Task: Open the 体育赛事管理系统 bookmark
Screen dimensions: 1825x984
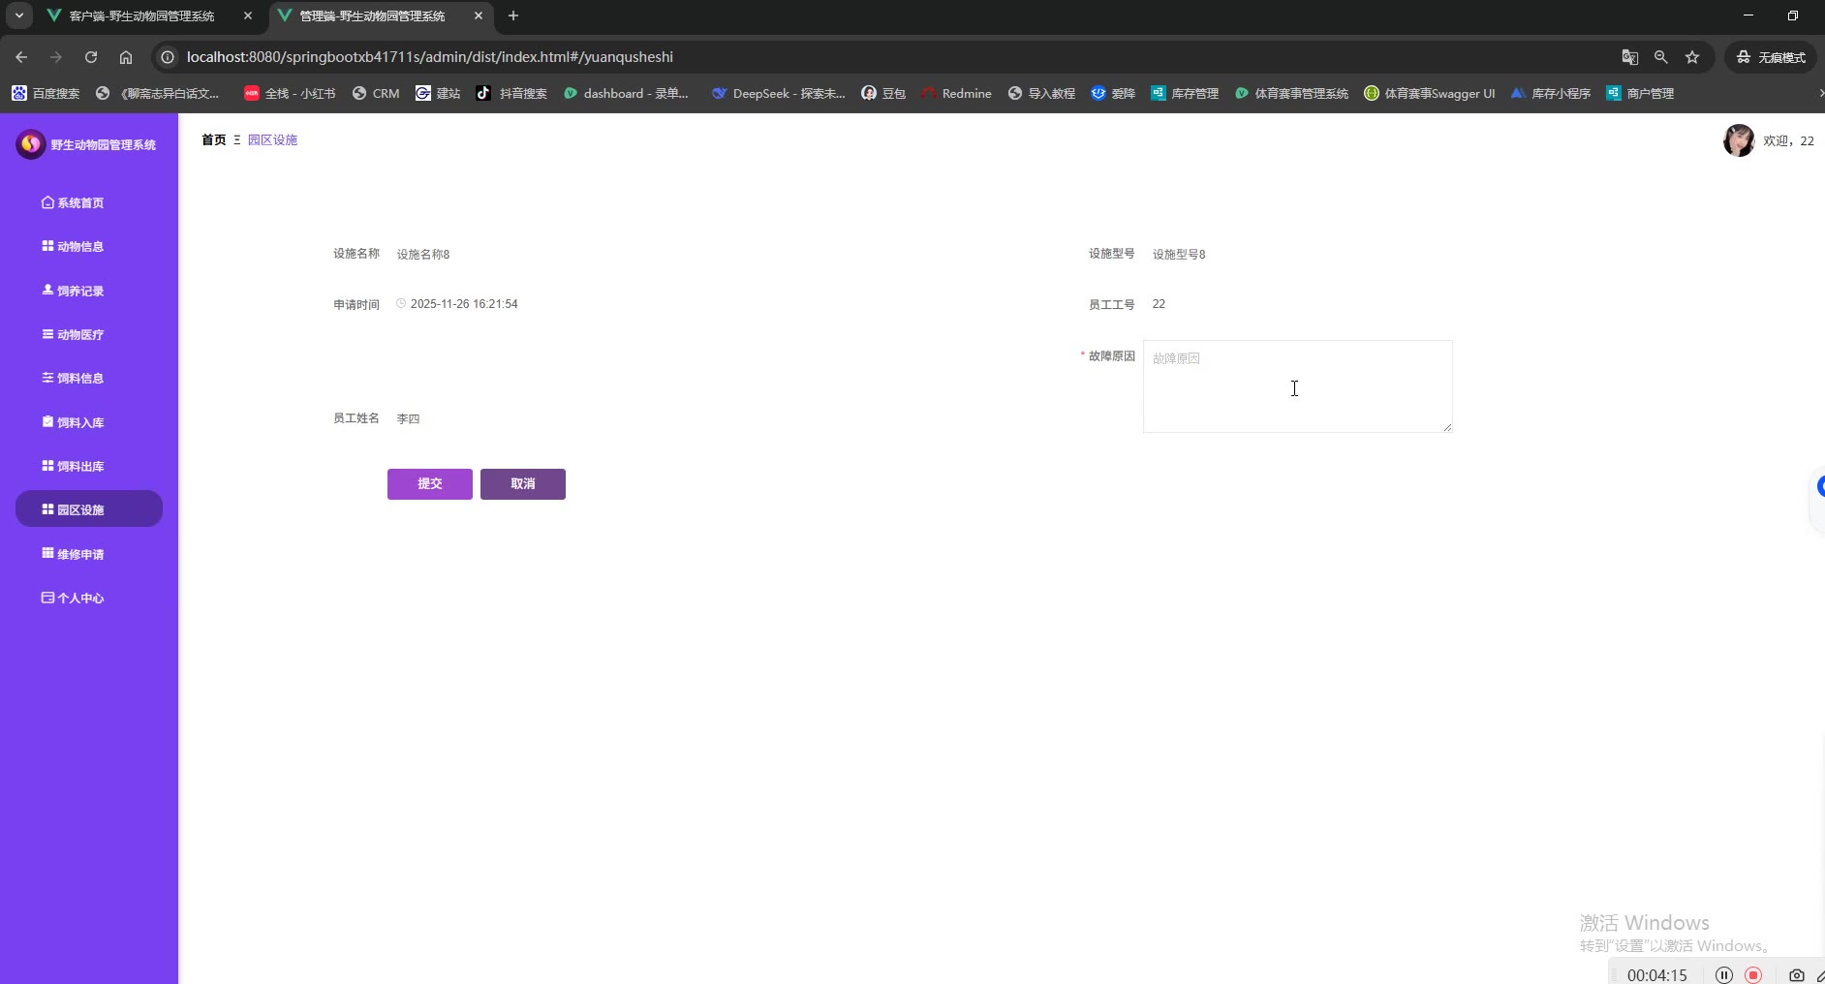Action: tap(1291, 94)
